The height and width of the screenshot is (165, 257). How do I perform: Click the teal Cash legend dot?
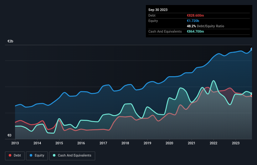[54, 155]
